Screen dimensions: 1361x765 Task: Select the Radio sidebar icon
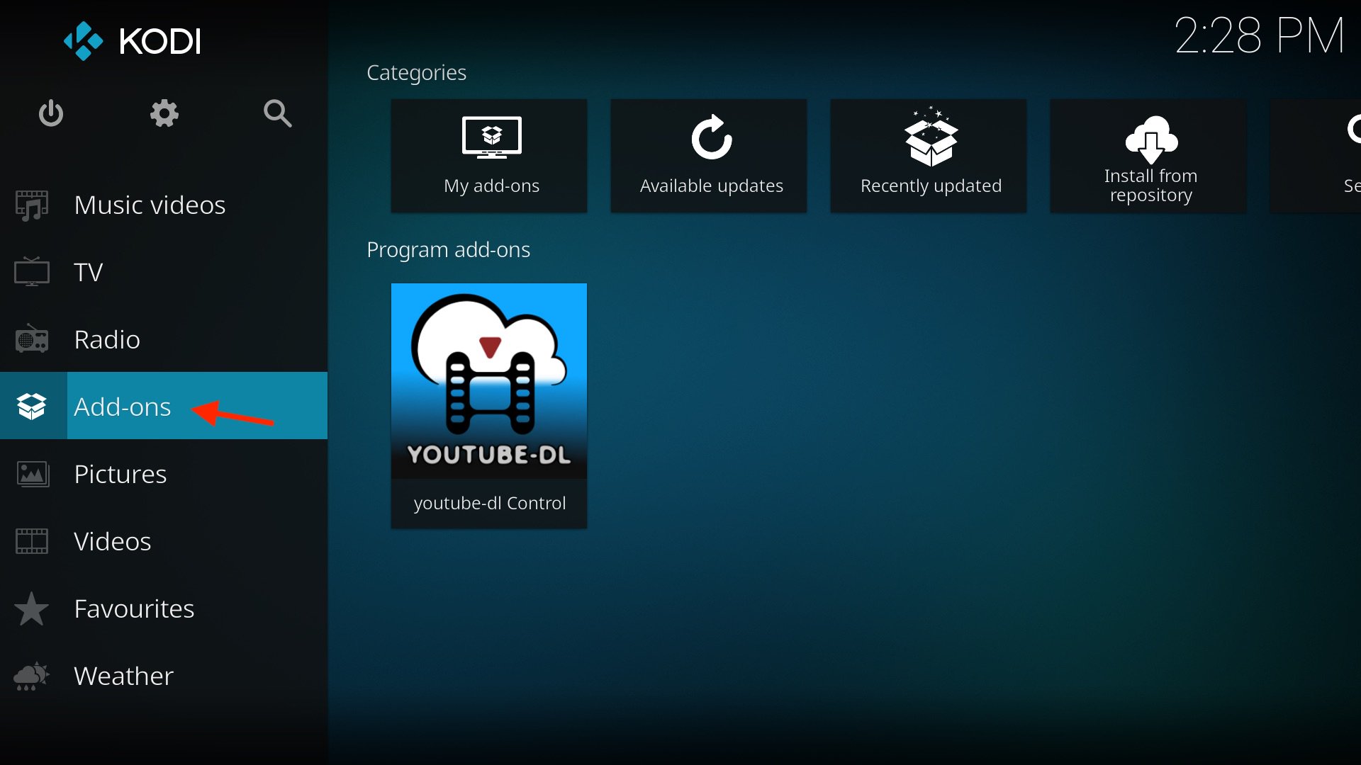click(32, 339)
